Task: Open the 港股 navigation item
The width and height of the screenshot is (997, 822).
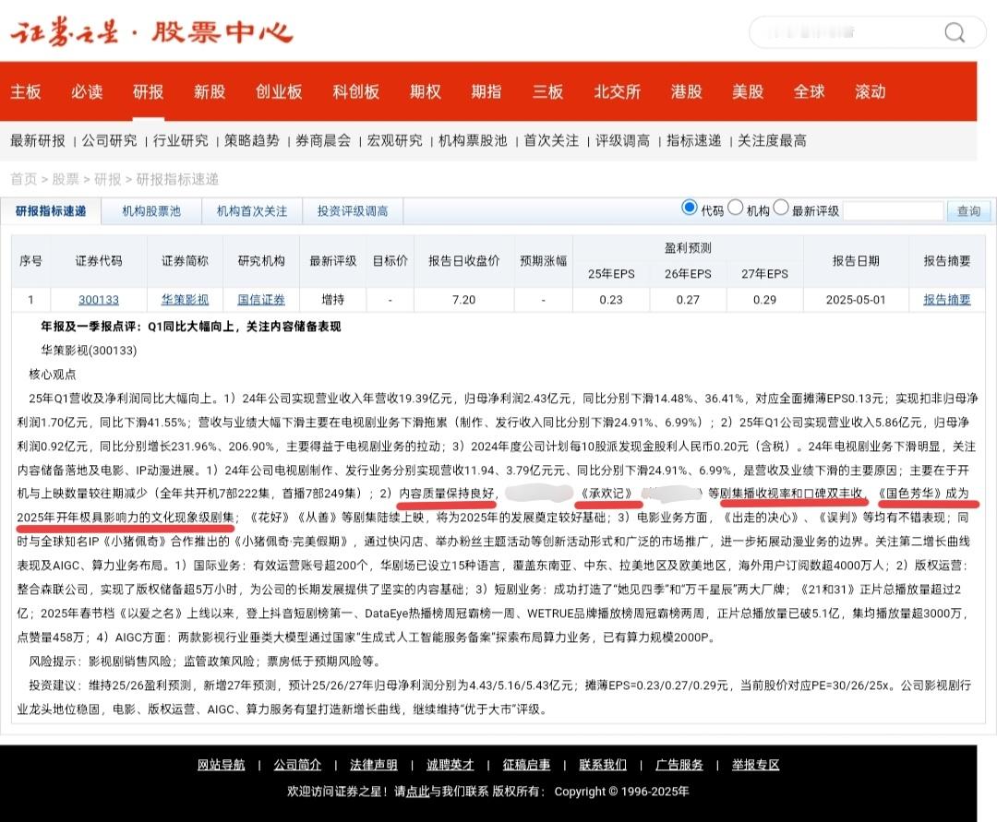Action: (686, 91)
